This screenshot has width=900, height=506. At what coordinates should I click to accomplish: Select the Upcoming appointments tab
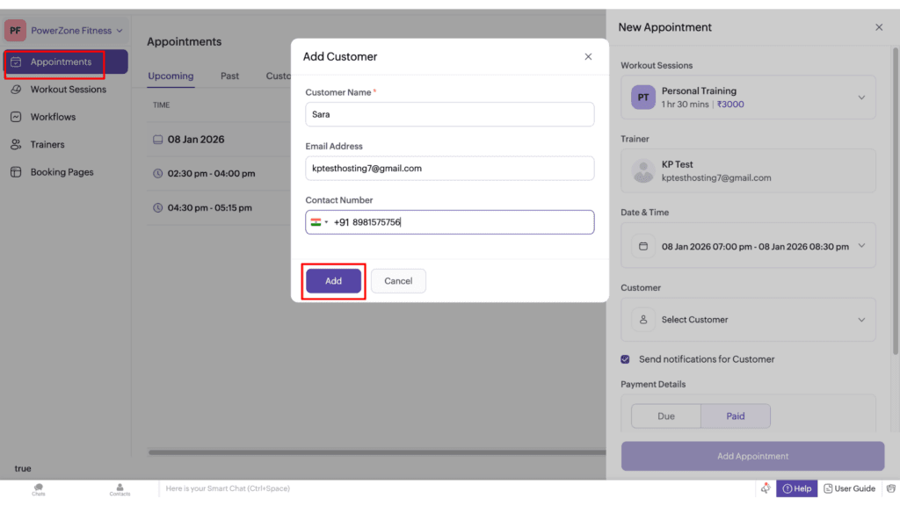[x=171, y=76]
